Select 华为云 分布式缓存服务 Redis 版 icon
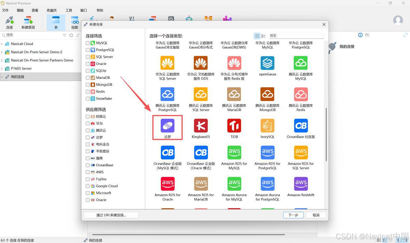Image resolution: width=410 pixels, height=243 pixels. [234, 63]
